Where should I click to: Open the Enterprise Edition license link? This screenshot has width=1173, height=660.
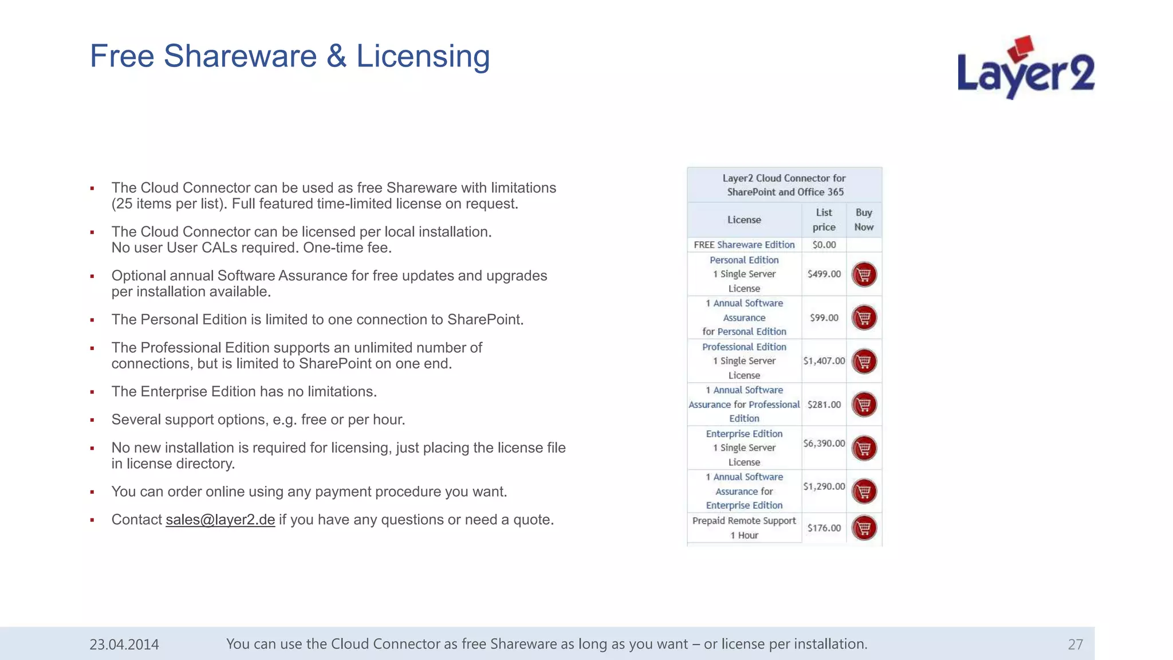coord(744,434)
